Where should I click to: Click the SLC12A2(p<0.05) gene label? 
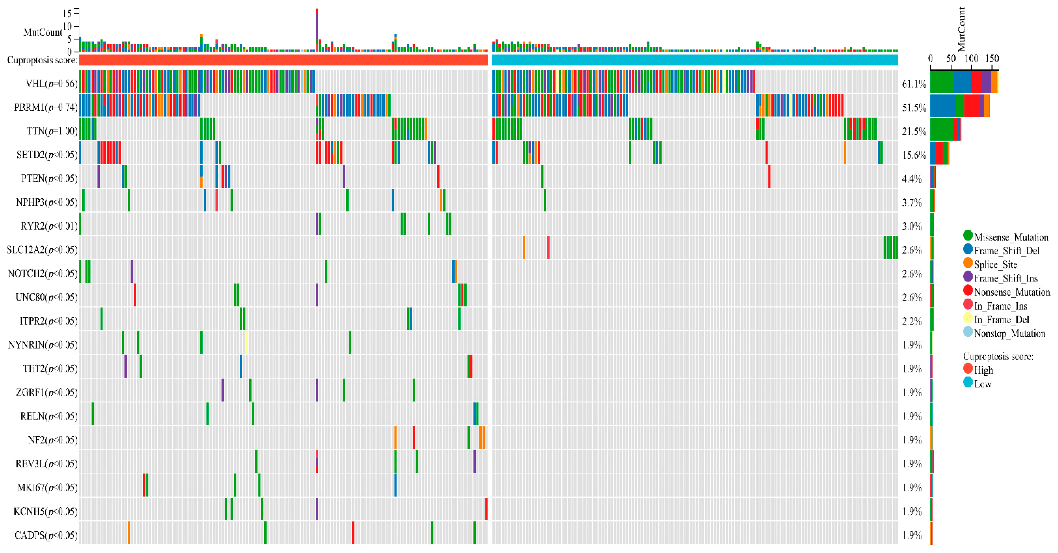point(42,250)
